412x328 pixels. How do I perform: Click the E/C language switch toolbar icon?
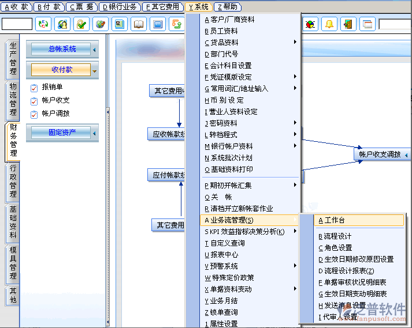43,24
